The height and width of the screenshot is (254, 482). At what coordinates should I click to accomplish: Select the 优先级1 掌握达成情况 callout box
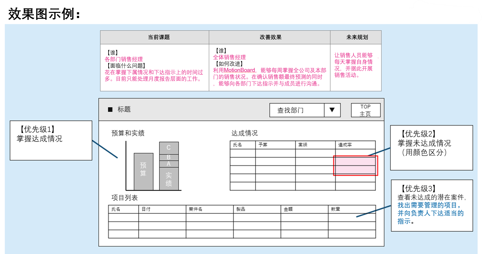click(x=51, y=140)
